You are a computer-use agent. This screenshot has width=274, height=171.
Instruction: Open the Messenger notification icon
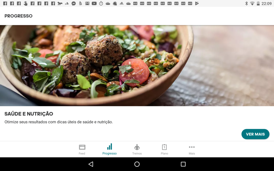coord(73,4)
